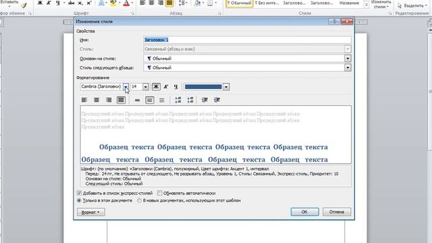Choose double line spacing in dialog

[162, 100]
